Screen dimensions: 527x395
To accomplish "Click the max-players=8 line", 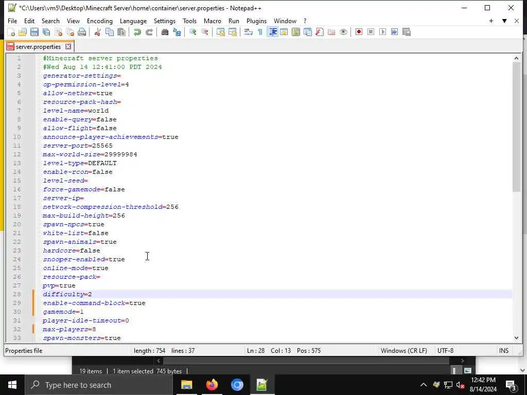I will point(69,329).
